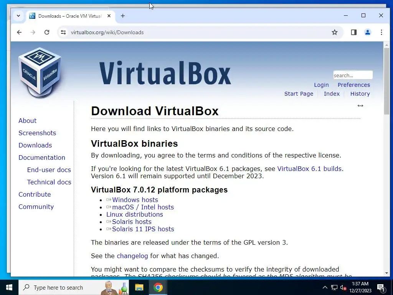Screen dimensions: 393x295
Task: Download the Windows hosts package
Action: [x=135, y=200]
